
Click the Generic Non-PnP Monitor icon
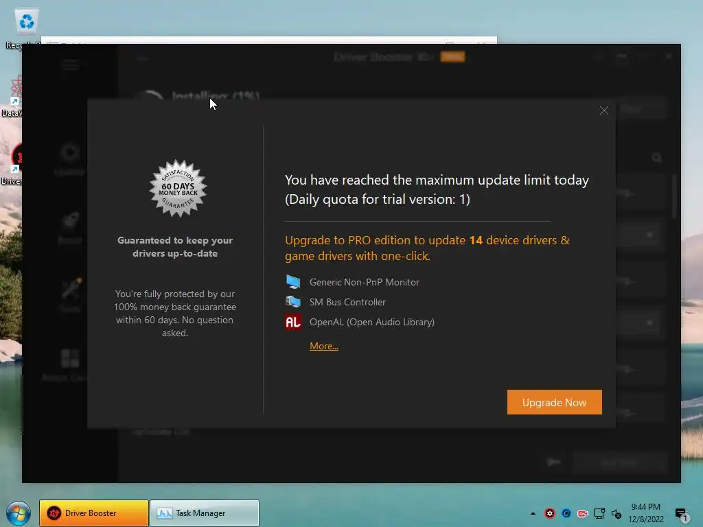pyautogui.click(x=293, y=282)
